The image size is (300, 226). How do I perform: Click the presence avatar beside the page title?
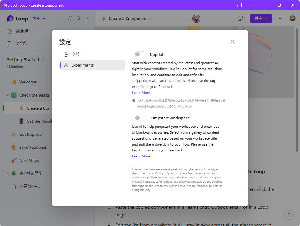pyautogui.click(x=196, y=18)
